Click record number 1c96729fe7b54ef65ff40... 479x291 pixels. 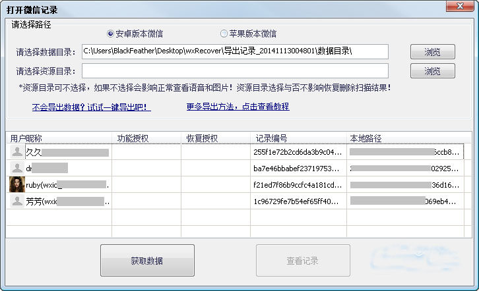[x=296, y=201]
